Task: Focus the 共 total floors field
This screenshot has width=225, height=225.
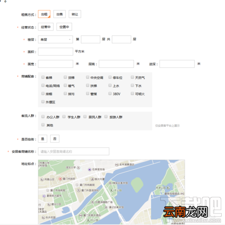Action: pyautogui.click(x=122, y=39)
